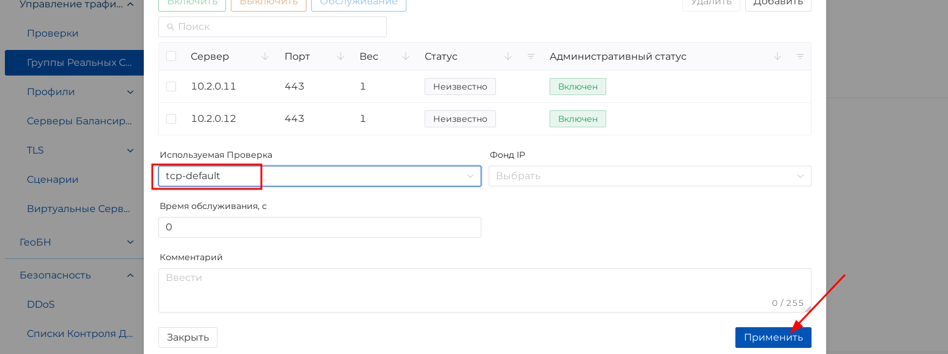Sort table by Сервер column arrow
The image size is (948, 354).
(265, 57)
